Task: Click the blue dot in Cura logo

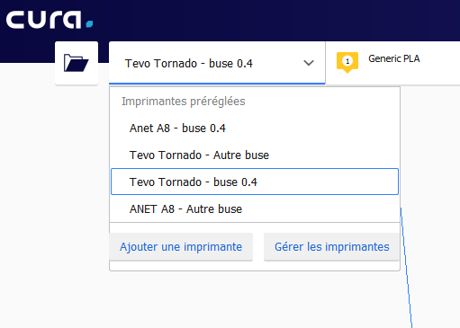Action: 89,24
